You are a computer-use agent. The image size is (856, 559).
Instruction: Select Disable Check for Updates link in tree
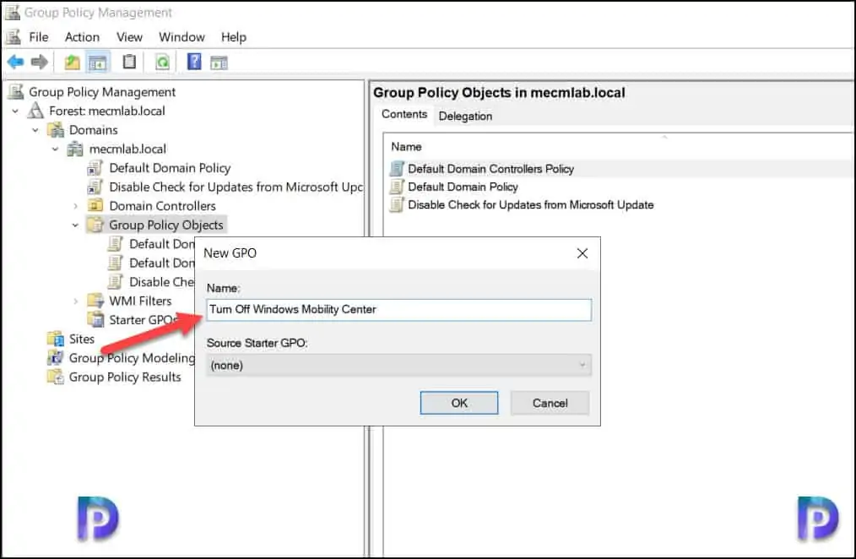[x=236, y=187]
